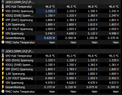Click the 1.341 V VDD value

(x=114, y=11)
